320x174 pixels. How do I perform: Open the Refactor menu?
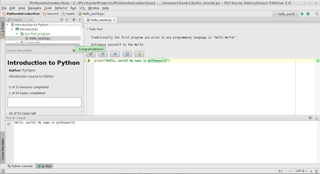pos(61,8)
